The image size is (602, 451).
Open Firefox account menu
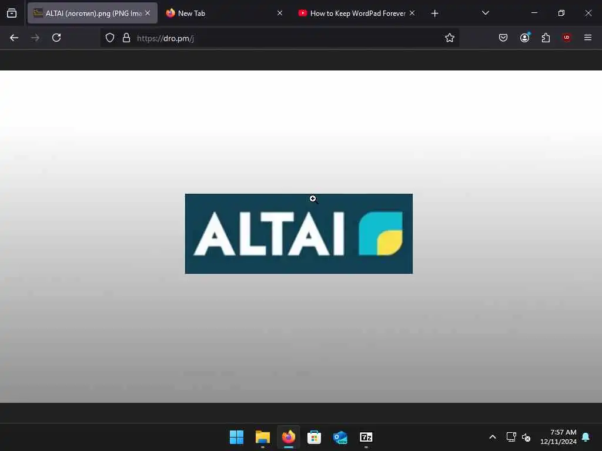click(x=525, y=38)
